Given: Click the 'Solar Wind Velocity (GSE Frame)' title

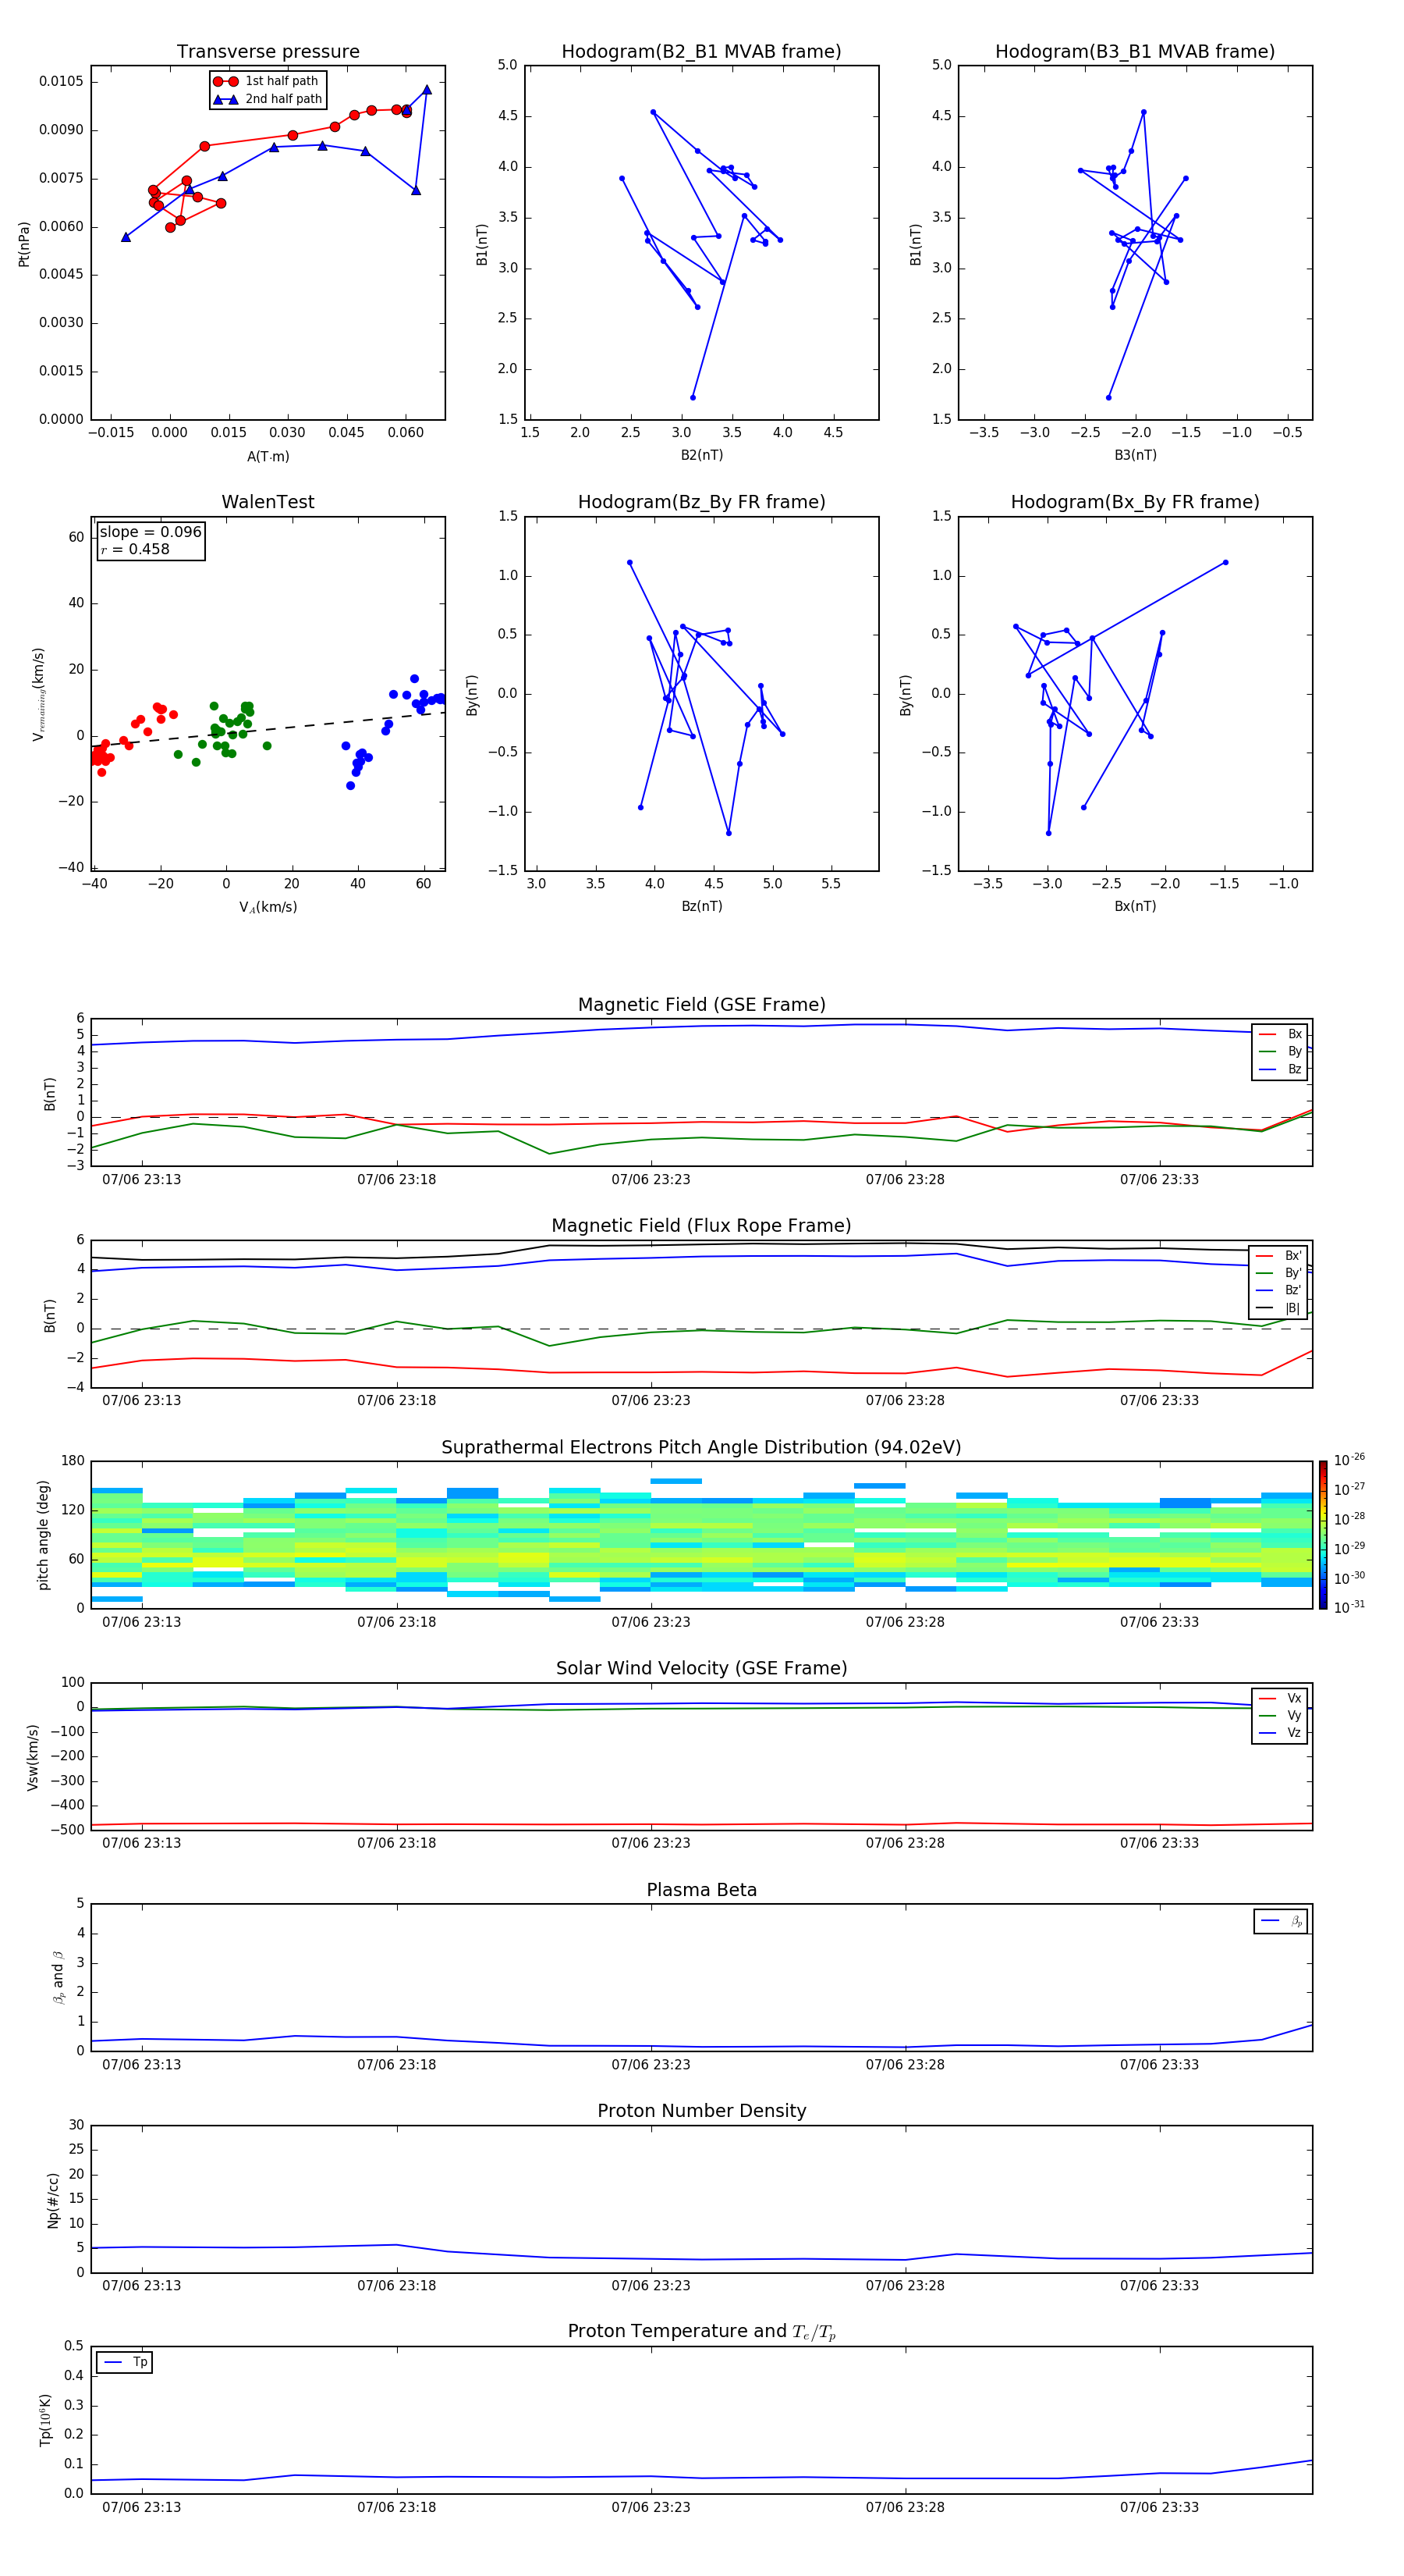Looking at the screenshot, I should (x=701, y=1668).
